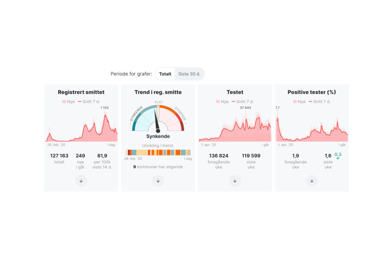
Task: Toggle Nye legend in Positive tester chart
Action: 299,102
